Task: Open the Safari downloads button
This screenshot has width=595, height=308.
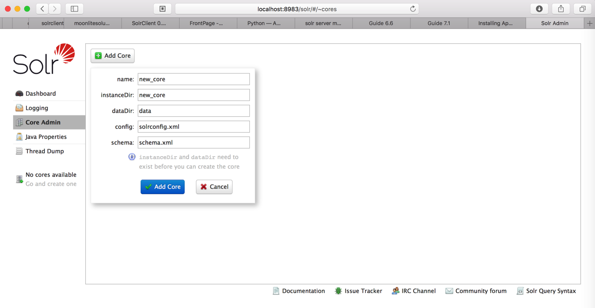Action: point(539,9)
